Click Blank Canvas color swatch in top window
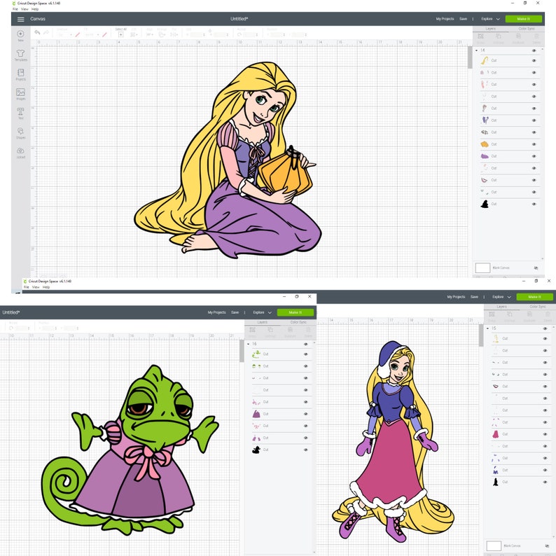 [482, 267]
